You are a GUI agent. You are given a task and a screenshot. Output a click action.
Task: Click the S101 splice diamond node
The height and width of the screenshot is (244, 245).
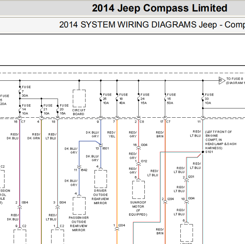(x=203, y=152)
